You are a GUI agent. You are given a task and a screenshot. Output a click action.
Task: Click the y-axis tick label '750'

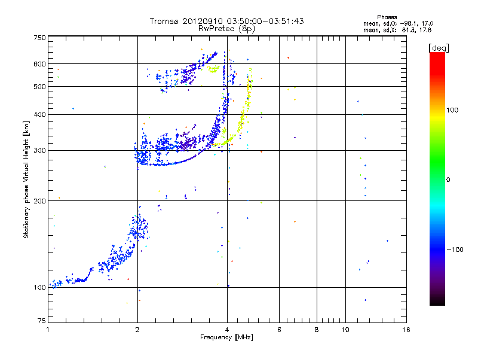click(40, 38)
